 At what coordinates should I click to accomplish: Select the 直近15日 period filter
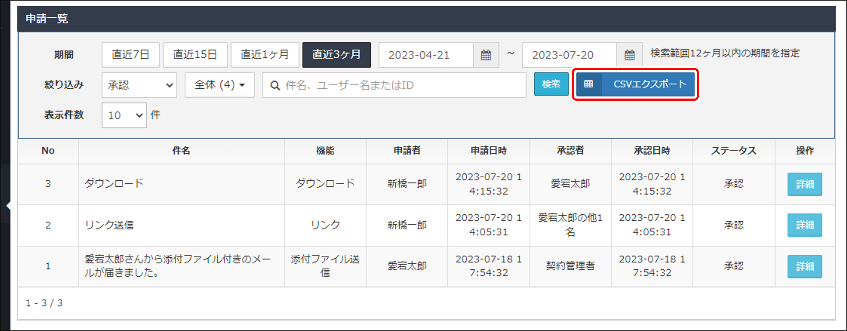point(195,55)
